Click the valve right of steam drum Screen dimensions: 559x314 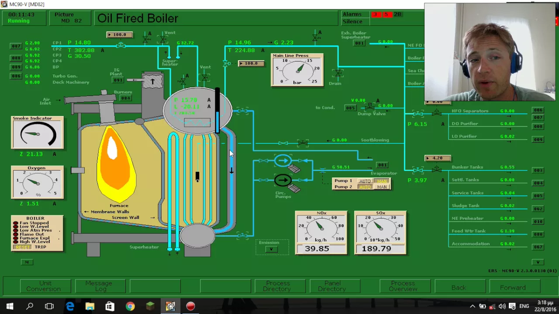(243, 112)
